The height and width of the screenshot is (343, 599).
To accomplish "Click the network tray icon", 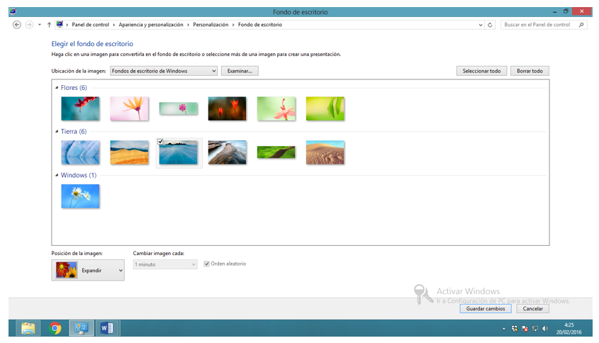I will (x=534, y=329).
